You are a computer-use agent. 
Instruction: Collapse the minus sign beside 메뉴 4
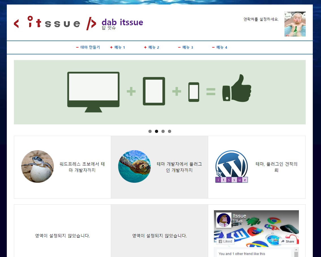click(x=213, y=47)
